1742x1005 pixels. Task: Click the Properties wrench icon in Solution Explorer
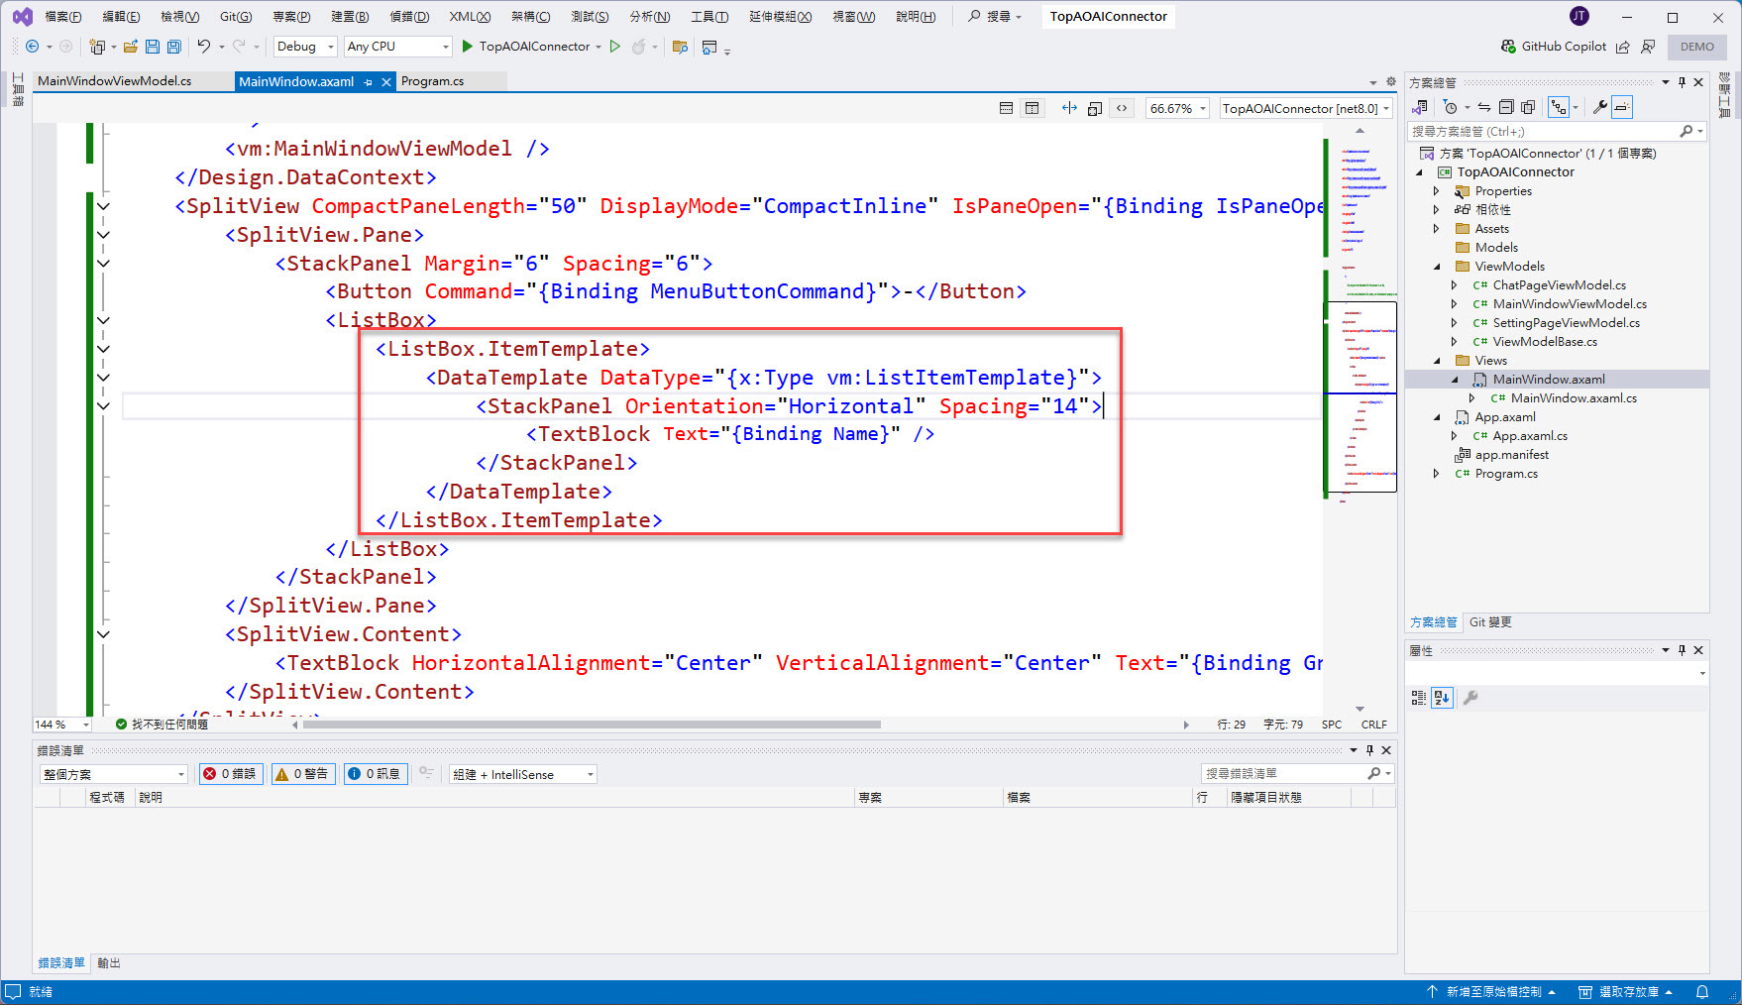pyautogui.click(x=1599, y=107)
